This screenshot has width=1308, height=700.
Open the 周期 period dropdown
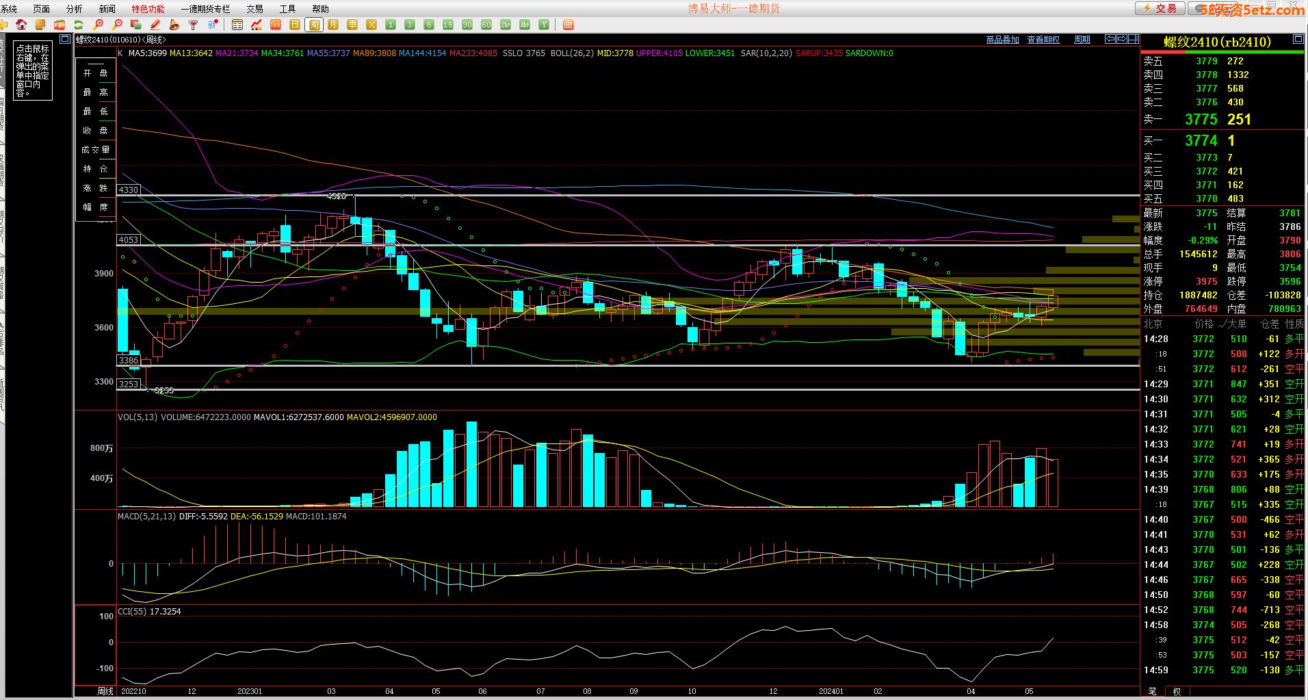coord(1082,40)
